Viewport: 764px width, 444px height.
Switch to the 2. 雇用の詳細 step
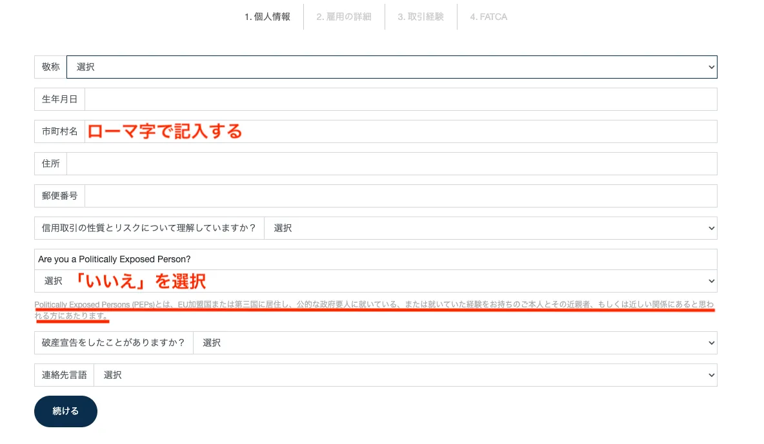coord(345,17)
